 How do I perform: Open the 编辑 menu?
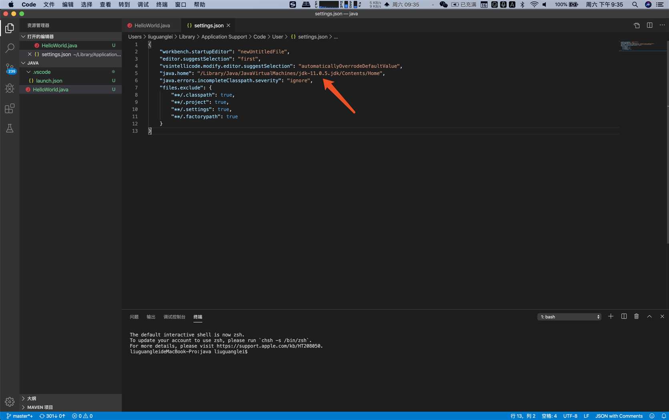(68, 4)
